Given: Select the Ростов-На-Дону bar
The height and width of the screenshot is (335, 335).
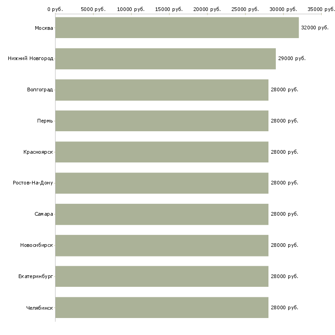Looking at the screenshot, I should (x=162, y=183).
